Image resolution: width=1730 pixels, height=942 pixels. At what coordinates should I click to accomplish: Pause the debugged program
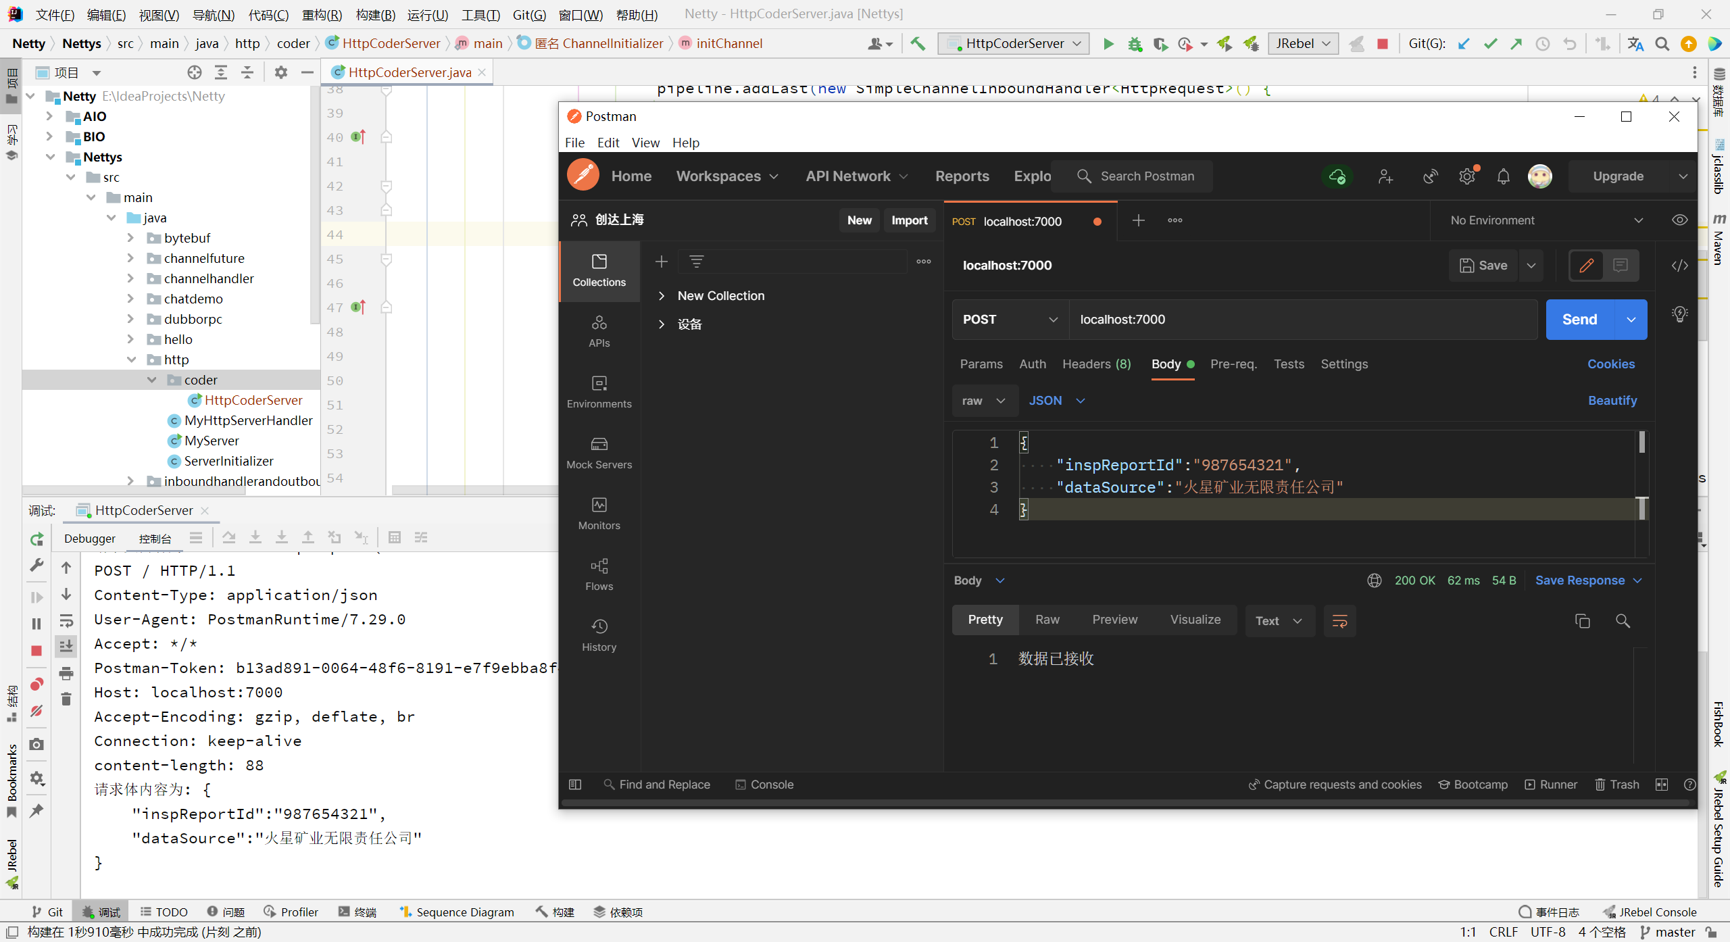point(37,624)
